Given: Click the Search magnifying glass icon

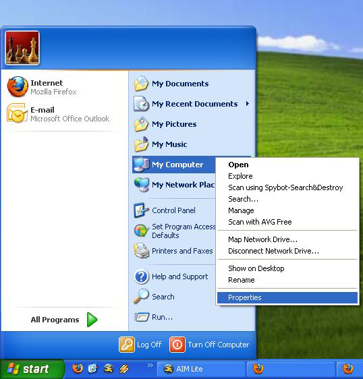Looking at the screenshot, I should (x=141, y=296).
